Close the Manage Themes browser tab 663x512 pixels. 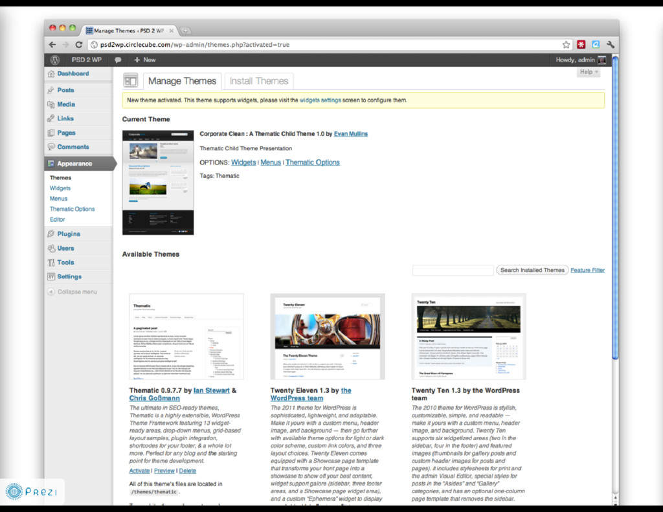pos(171,30)
